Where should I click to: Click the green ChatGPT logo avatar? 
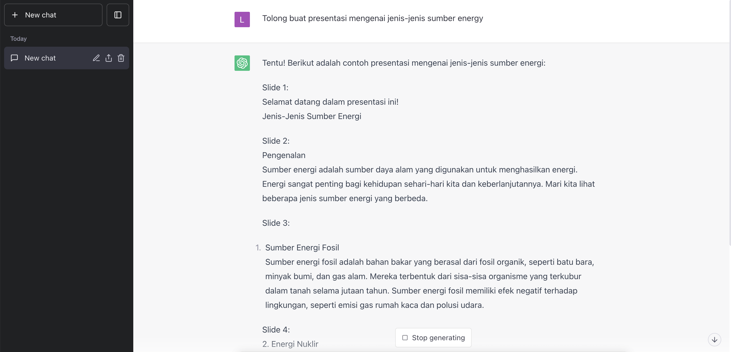[242, 63]
